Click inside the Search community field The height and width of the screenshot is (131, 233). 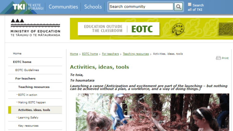click(x=141, y=7)
